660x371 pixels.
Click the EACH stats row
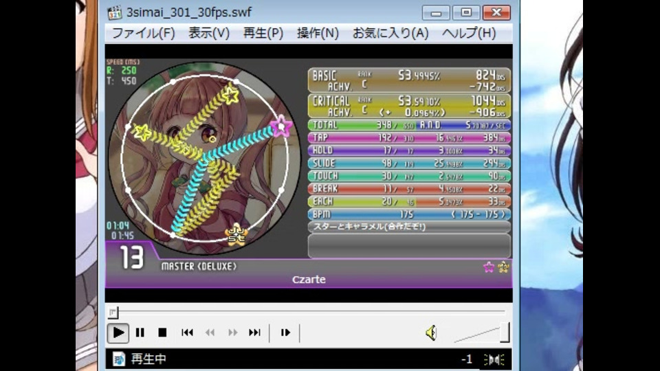[409, 201]
